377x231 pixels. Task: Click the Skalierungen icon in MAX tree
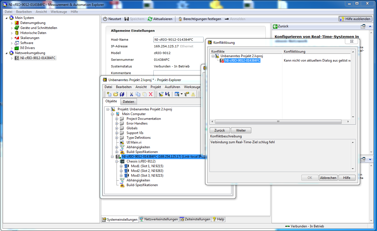17,38
